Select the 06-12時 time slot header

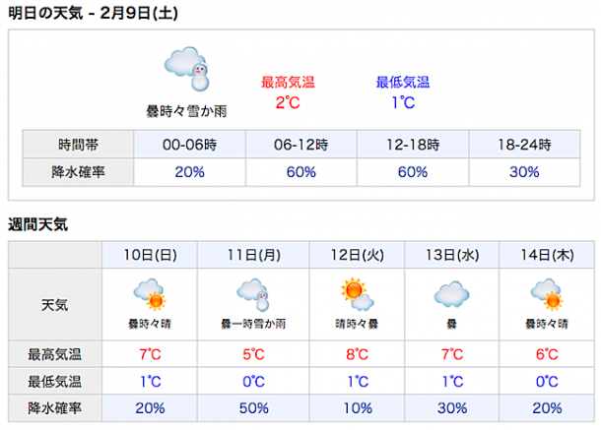301,145
